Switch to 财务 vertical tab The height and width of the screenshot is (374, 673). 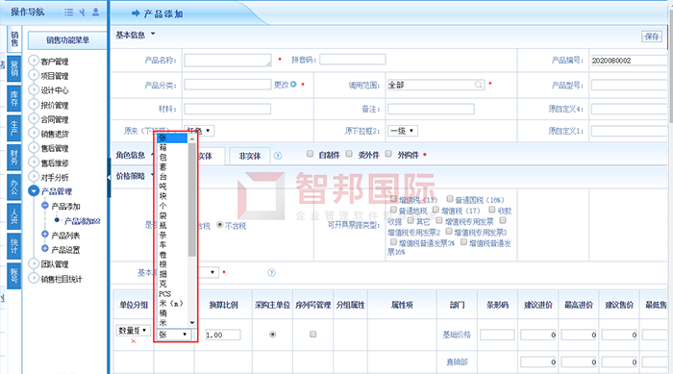tap(14, 157)
